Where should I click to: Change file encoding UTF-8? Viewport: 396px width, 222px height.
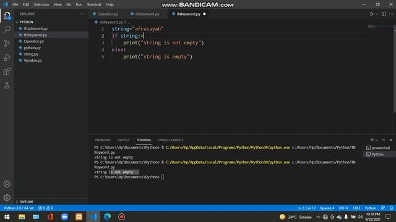coord(343,208)
